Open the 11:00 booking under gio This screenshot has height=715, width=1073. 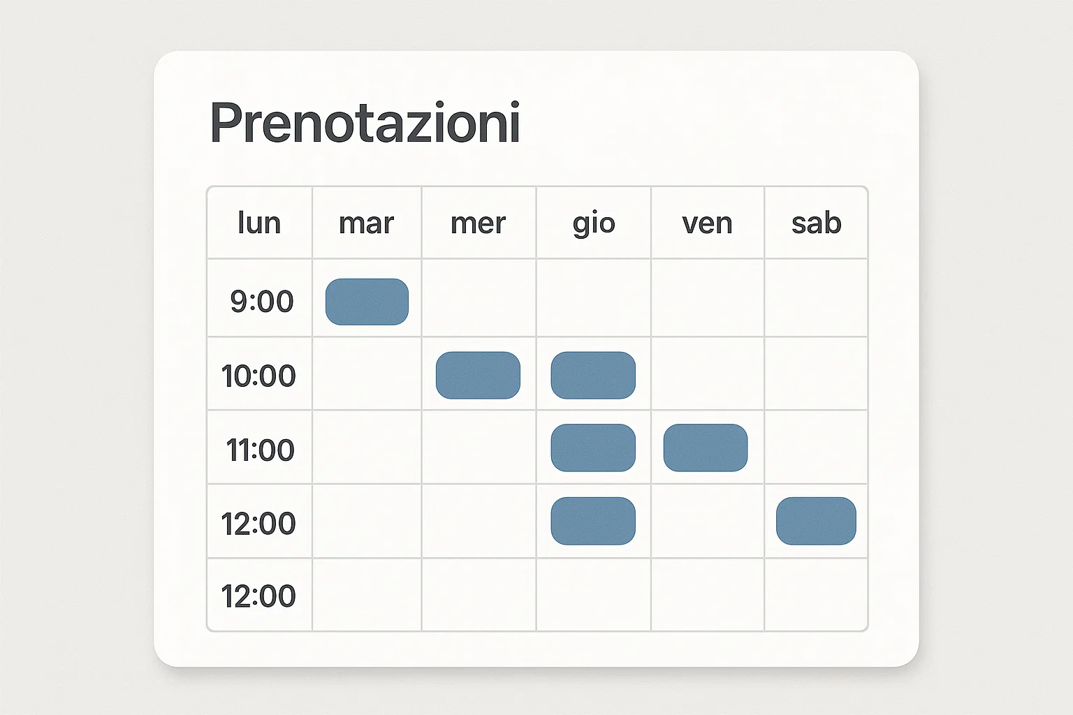coord(593,448)
